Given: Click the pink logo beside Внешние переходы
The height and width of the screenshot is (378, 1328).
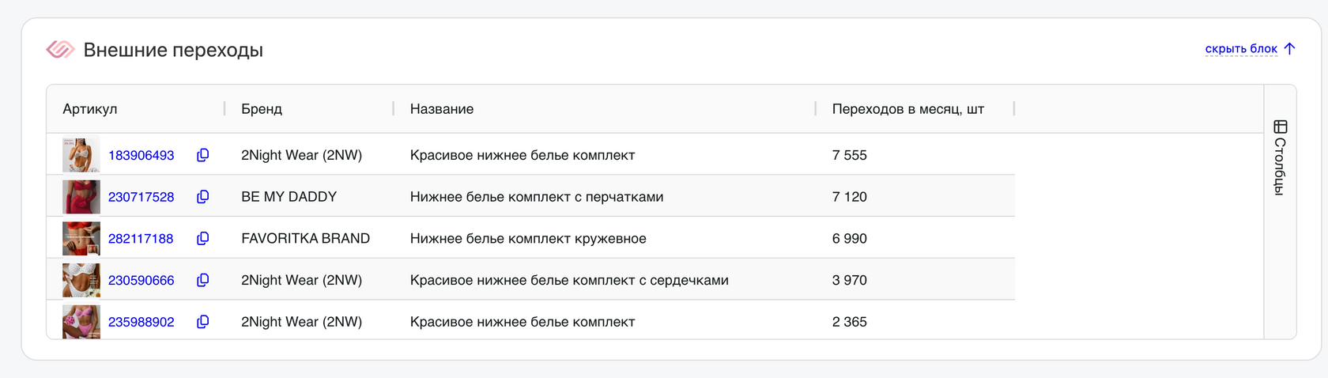Looking at the screenshot, I should pos(60,50).
